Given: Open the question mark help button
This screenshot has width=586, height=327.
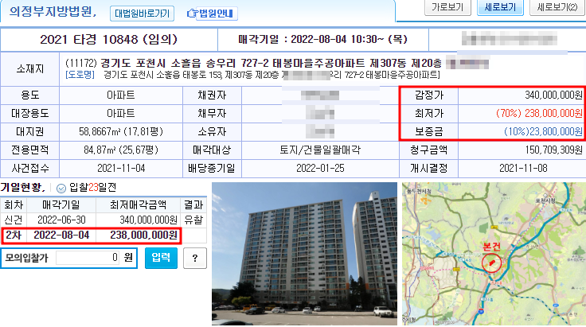Looking at the screenshot, I should coord(195,258).
